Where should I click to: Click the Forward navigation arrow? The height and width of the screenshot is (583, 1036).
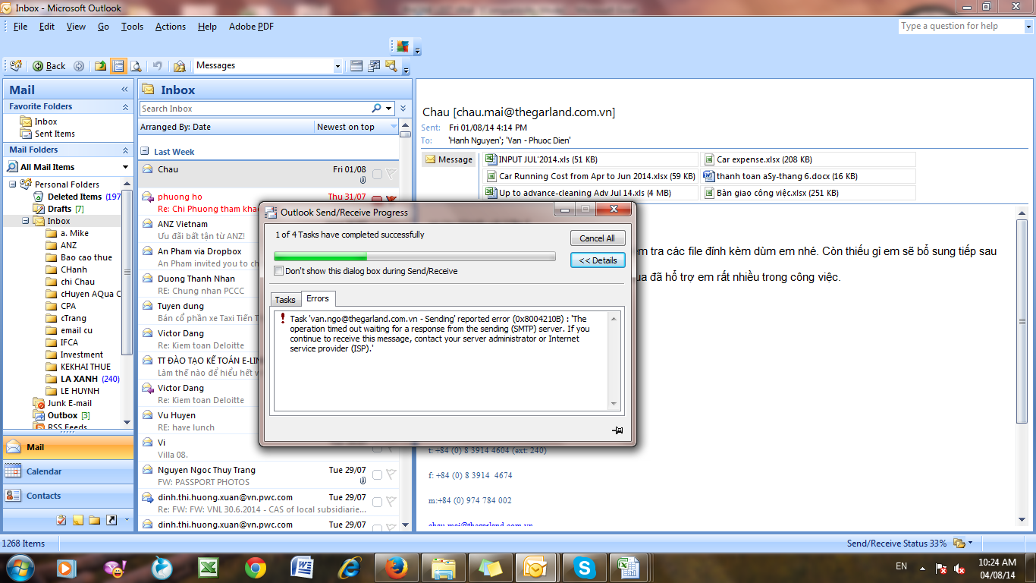coord(79,66)
